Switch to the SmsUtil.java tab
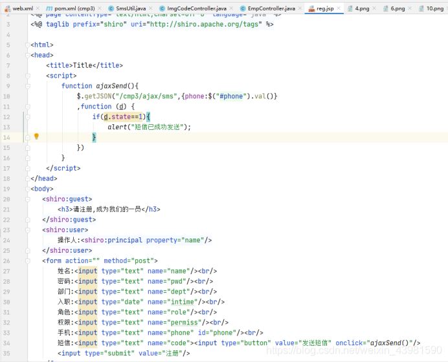 point(131,8)
